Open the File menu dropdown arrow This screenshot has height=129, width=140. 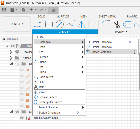point(16,9)
